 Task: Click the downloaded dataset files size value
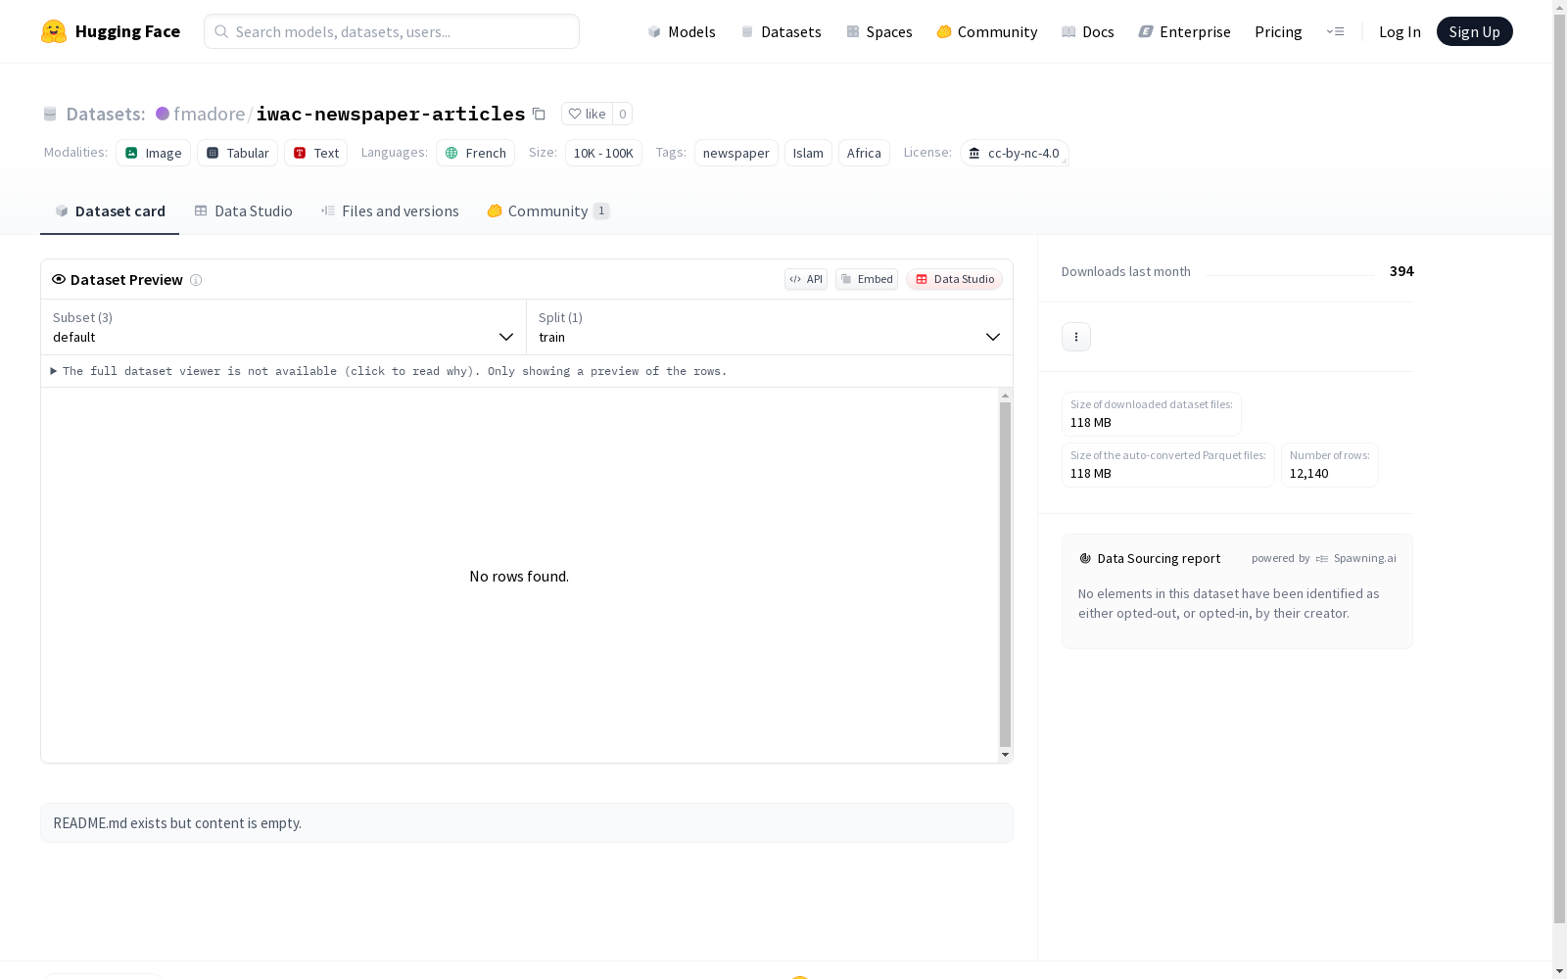click(1091, 423)
